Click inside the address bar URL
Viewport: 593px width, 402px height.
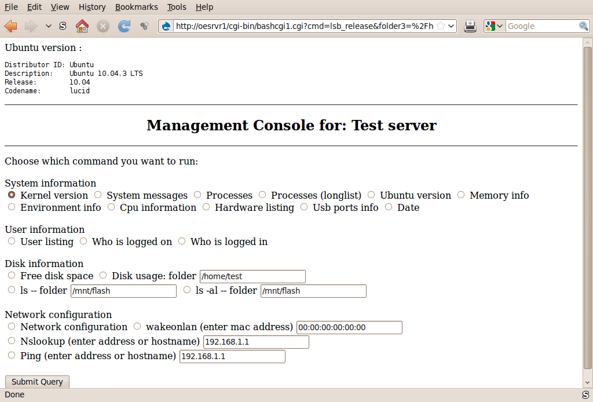[x=305, y=26]
